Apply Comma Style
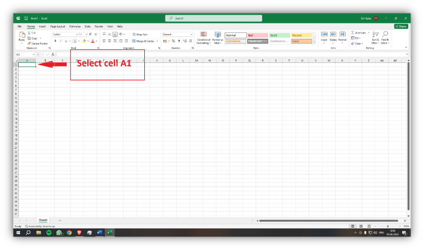The image size is (424, 250). (179, 41)
